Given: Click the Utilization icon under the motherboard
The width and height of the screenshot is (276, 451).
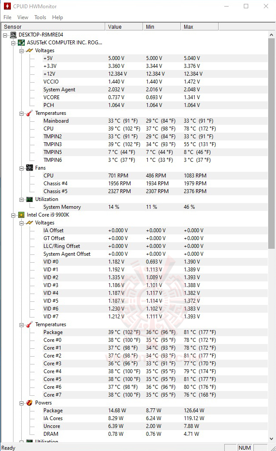Looking at the screenshot, I should (x=29, y=199).
